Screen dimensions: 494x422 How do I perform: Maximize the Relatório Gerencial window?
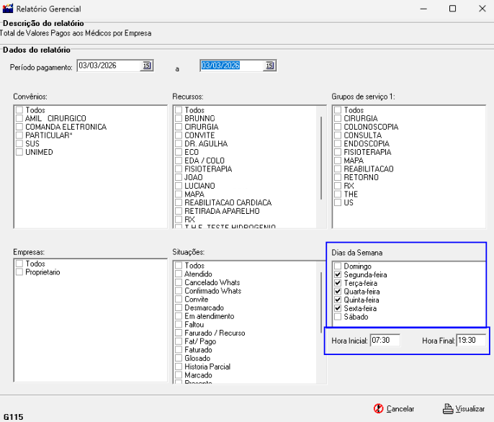[x=452, y=9]
